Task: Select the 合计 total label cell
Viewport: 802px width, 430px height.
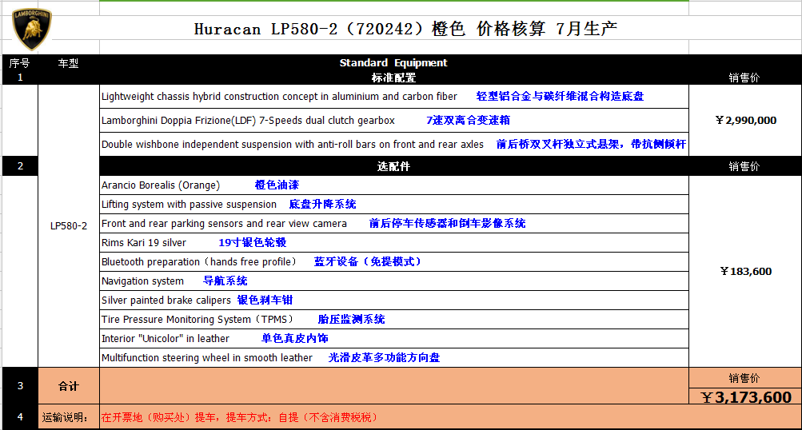Action: point(69,386)
